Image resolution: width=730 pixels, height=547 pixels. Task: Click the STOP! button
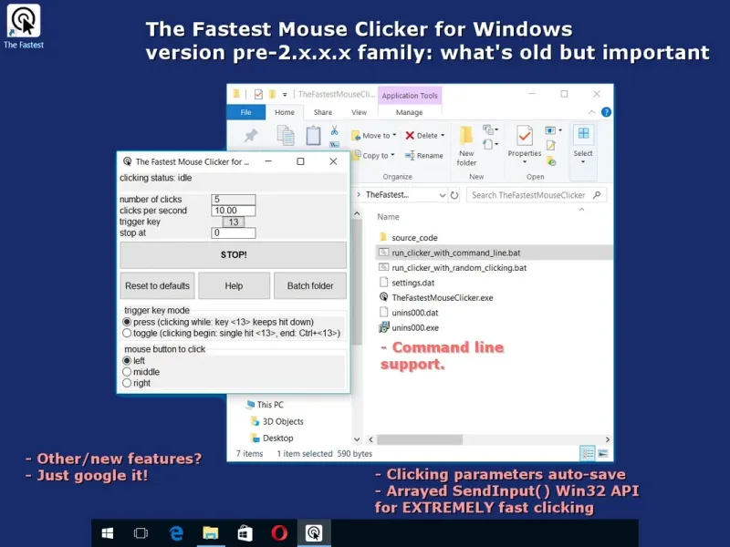click(x=234, y=255)
